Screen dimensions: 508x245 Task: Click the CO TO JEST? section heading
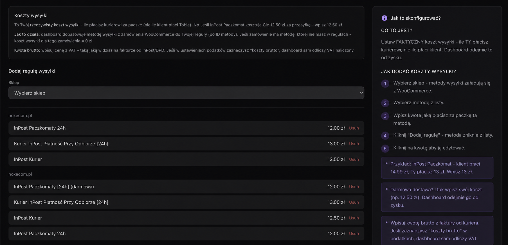(397, 30)
